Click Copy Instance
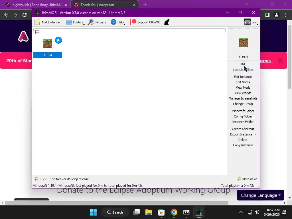Viewport: 292px width, 219px height. coord(243,145)
